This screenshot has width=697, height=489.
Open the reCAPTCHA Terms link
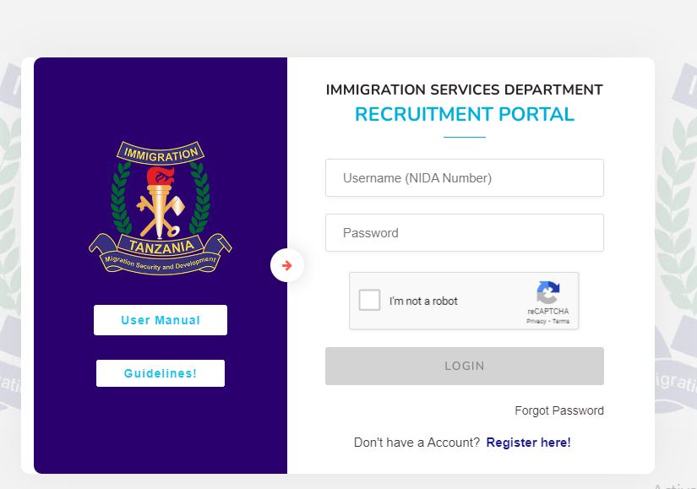[561, 322]
